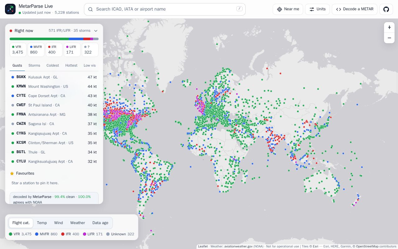This screenshot has height=249, width=398.
Task: Open OpenStreetMap contributors link
Action: click(367, 247)
